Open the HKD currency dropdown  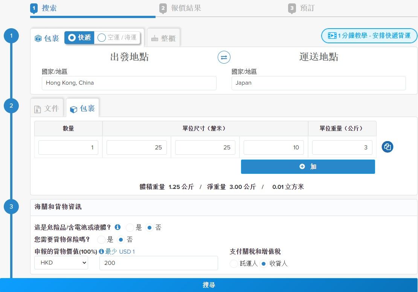tap(61, 263)
